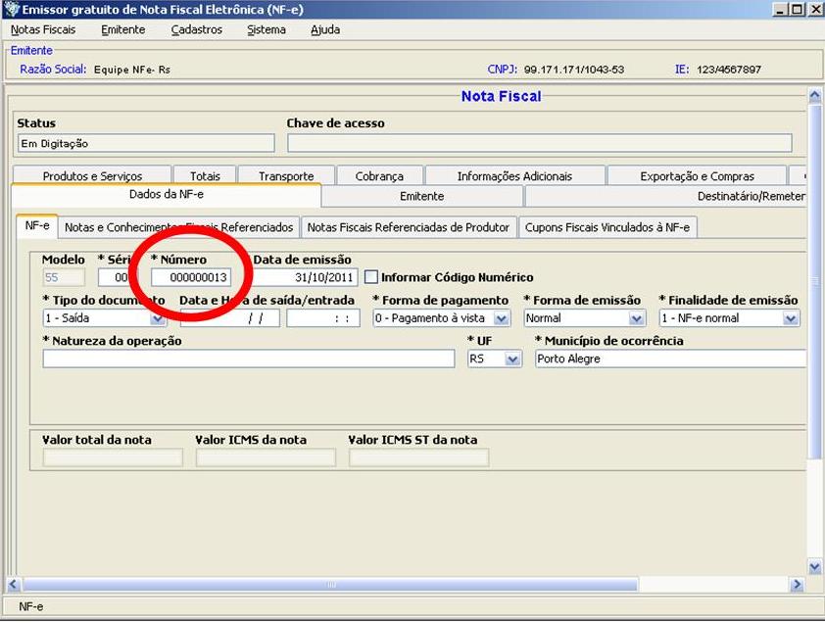The image size is (825, 623).
Task: Minimize the Emissor NF-e window
Action: point(780,10)
